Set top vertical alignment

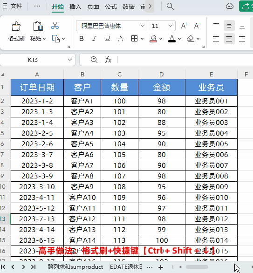coord(216,26)
